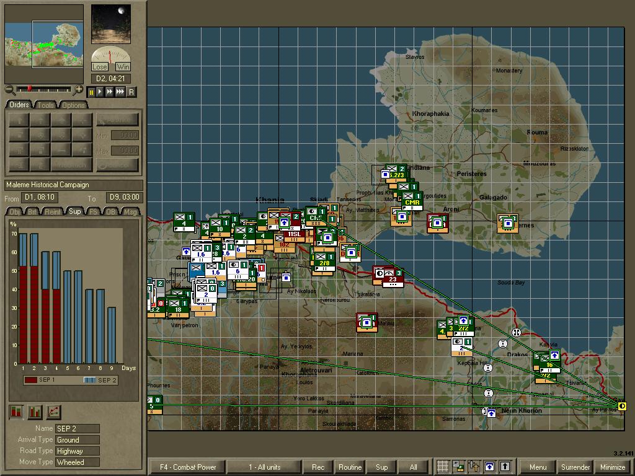Open the Reinf tab
635x476 pixels.
pyautogui.click(x=52, y=211)
